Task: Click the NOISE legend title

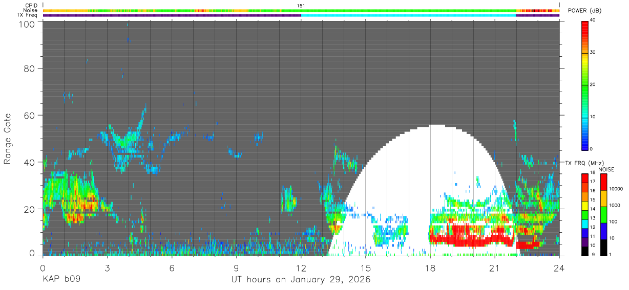Action: point(606,169)
